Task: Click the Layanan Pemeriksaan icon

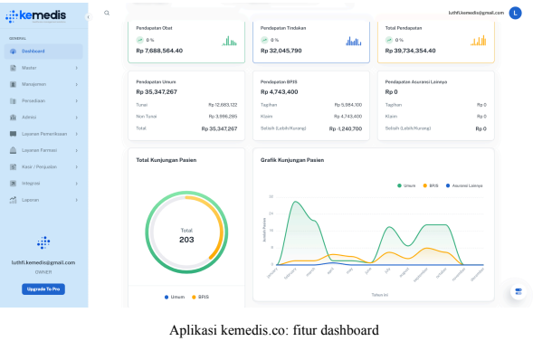Action: (13, 134)
